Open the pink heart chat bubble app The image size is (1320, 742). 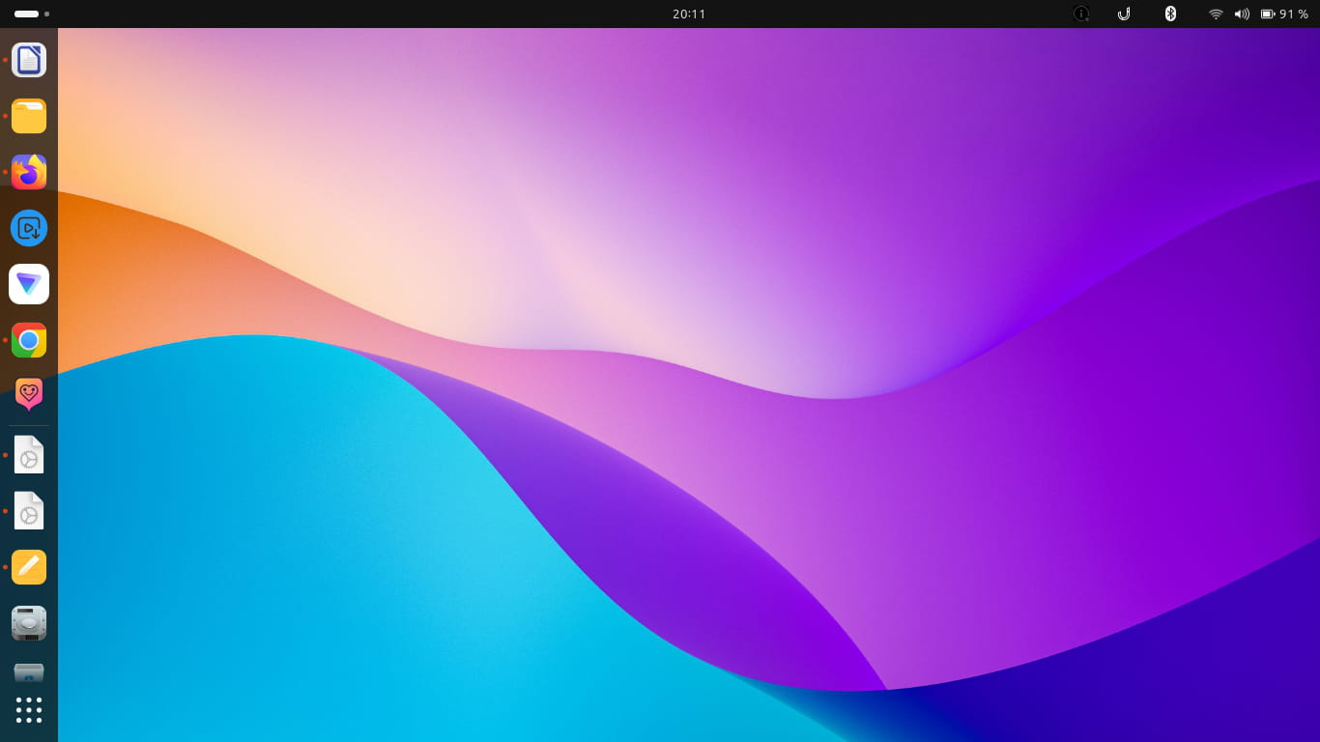[29, 395]
